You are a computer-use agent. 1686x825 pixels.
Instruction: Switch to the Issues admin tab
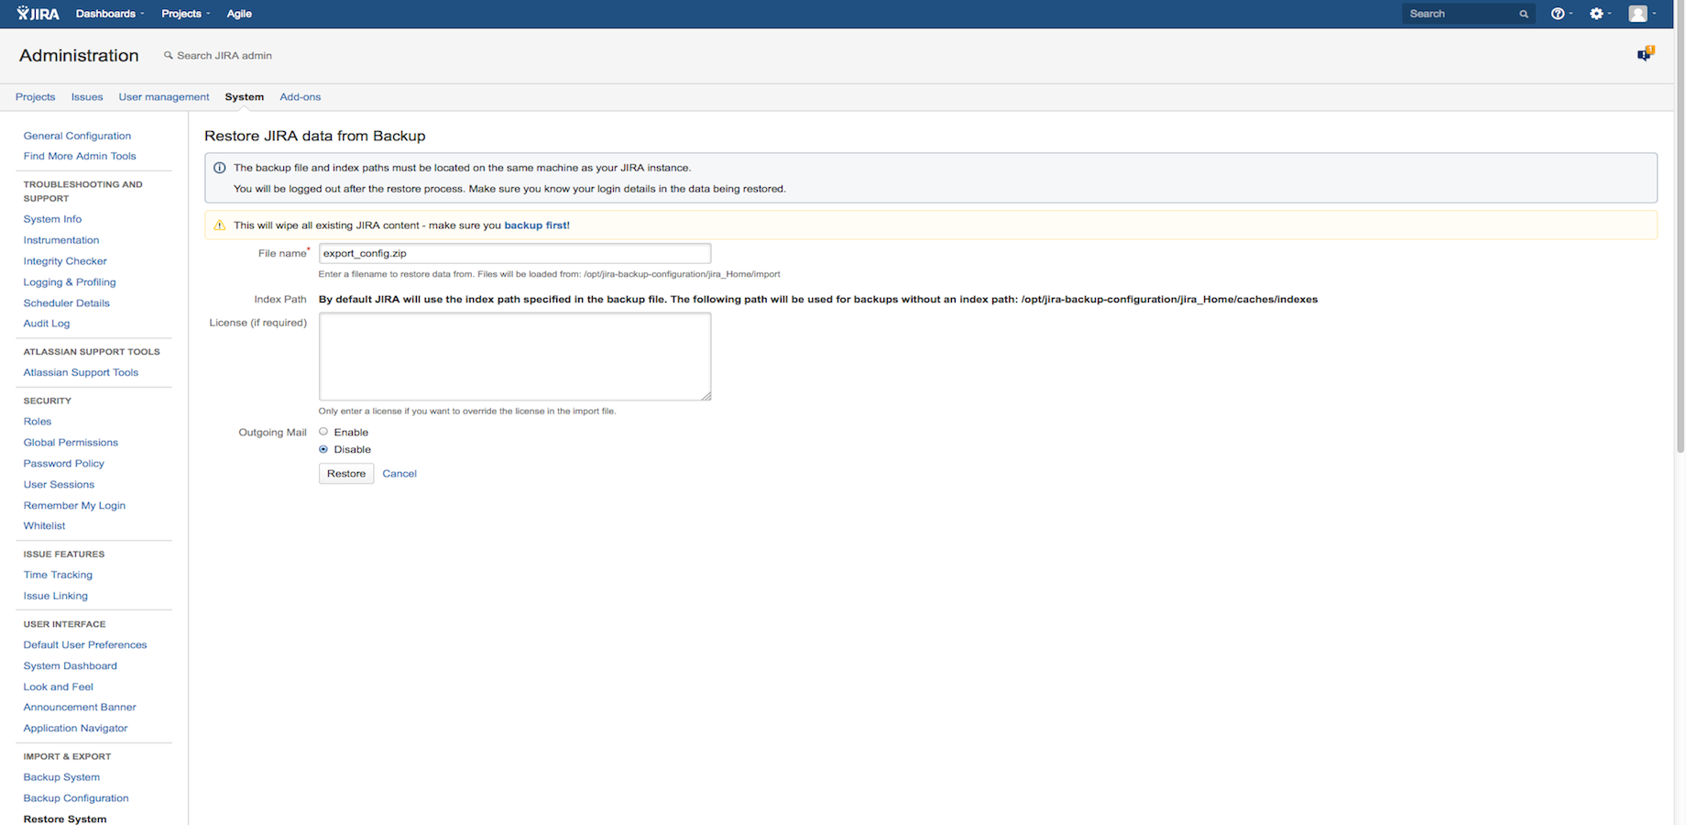[x=87, y=97]
